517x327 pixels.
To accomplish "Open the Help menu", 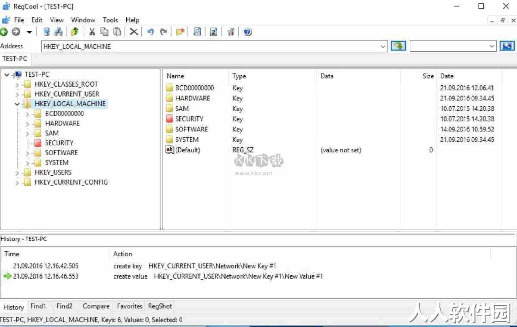I will point(132,20).
